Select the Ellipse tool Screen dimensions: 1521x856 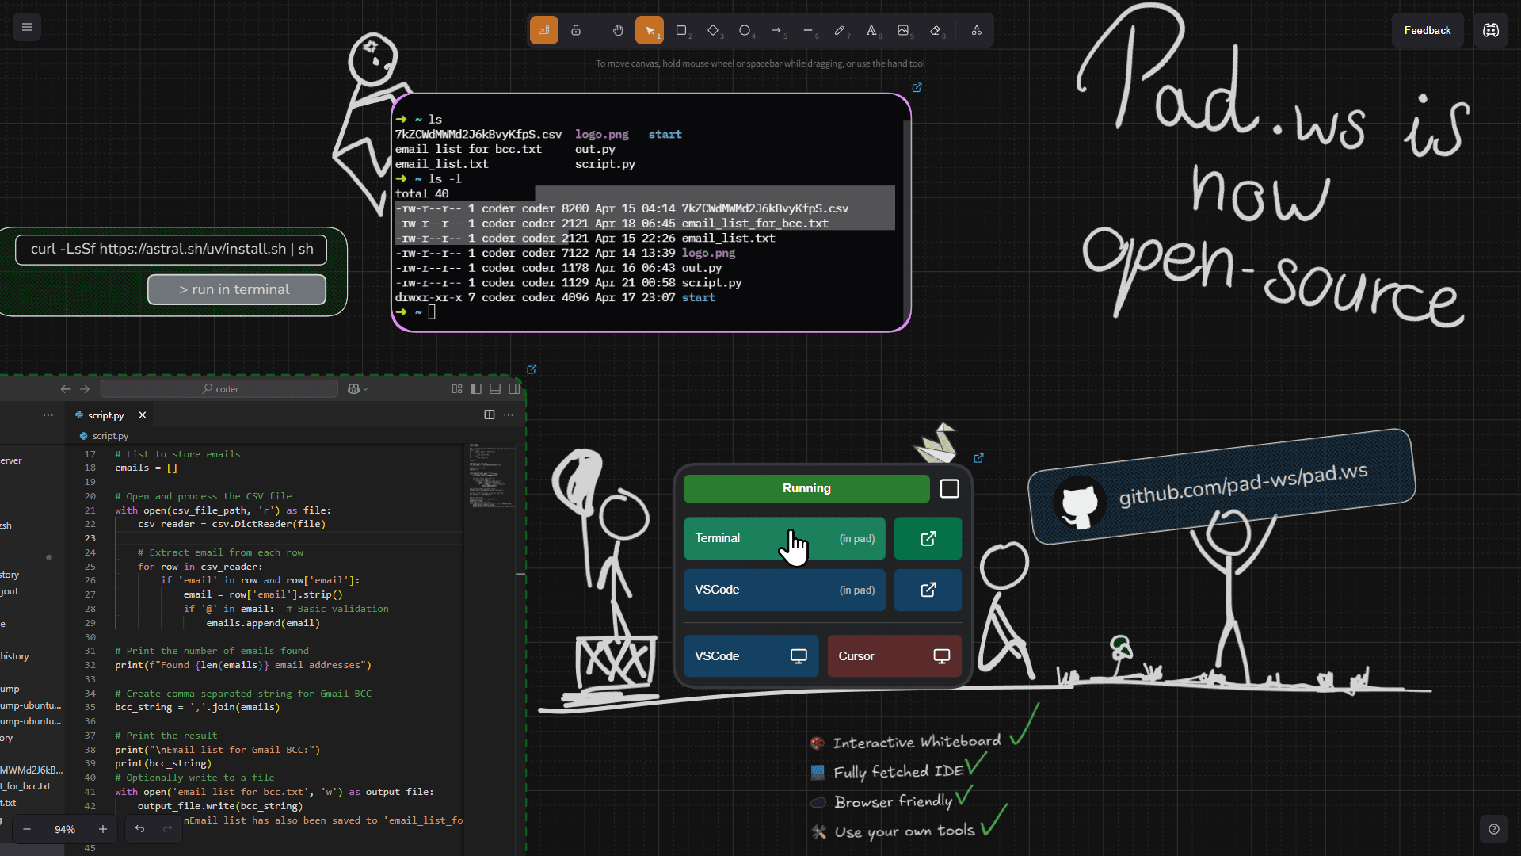coord(745,30)
